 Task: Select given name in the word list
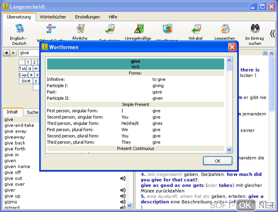pyautogui.click(x=17, y=166)
